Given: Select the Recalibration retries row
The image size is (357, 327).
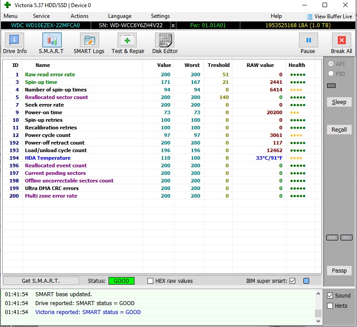Looking at the screenshot, I should (162, 127).
